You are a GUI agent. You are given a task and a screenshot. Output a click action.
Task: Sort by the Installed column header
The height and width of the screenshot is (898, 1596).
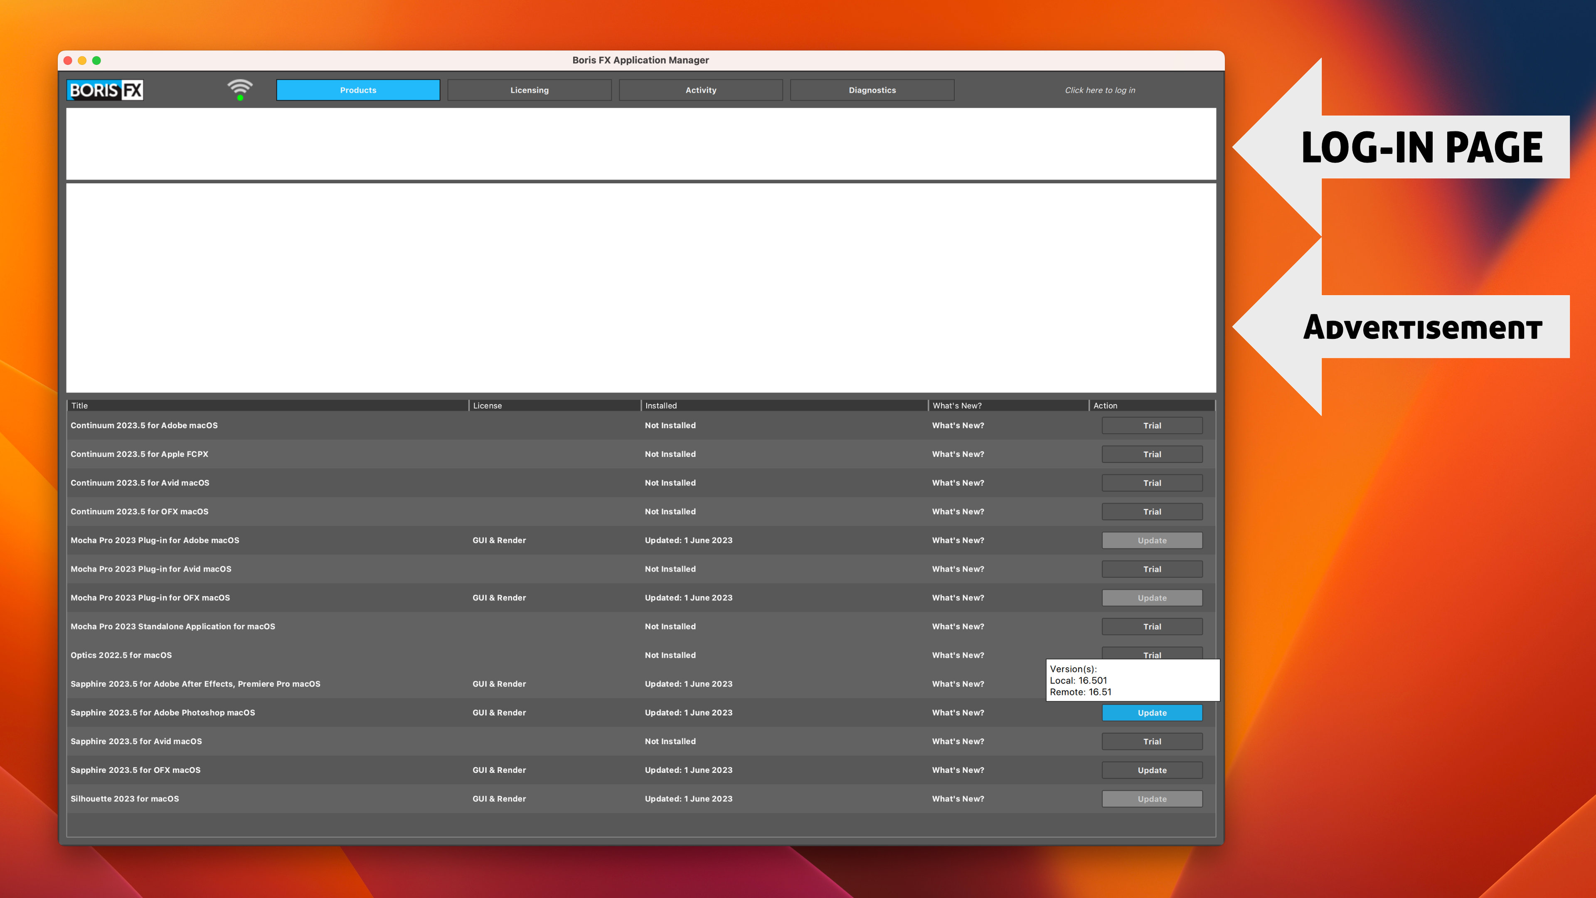784,405
